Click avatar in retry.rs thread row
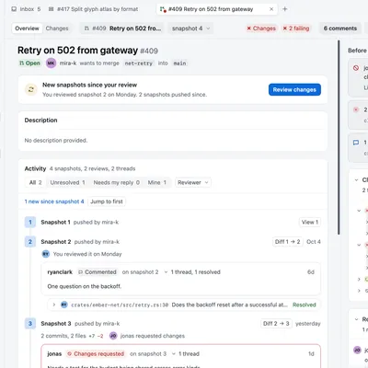The height and width of the screenshot is (368, 368). click(x=64, y=305)
